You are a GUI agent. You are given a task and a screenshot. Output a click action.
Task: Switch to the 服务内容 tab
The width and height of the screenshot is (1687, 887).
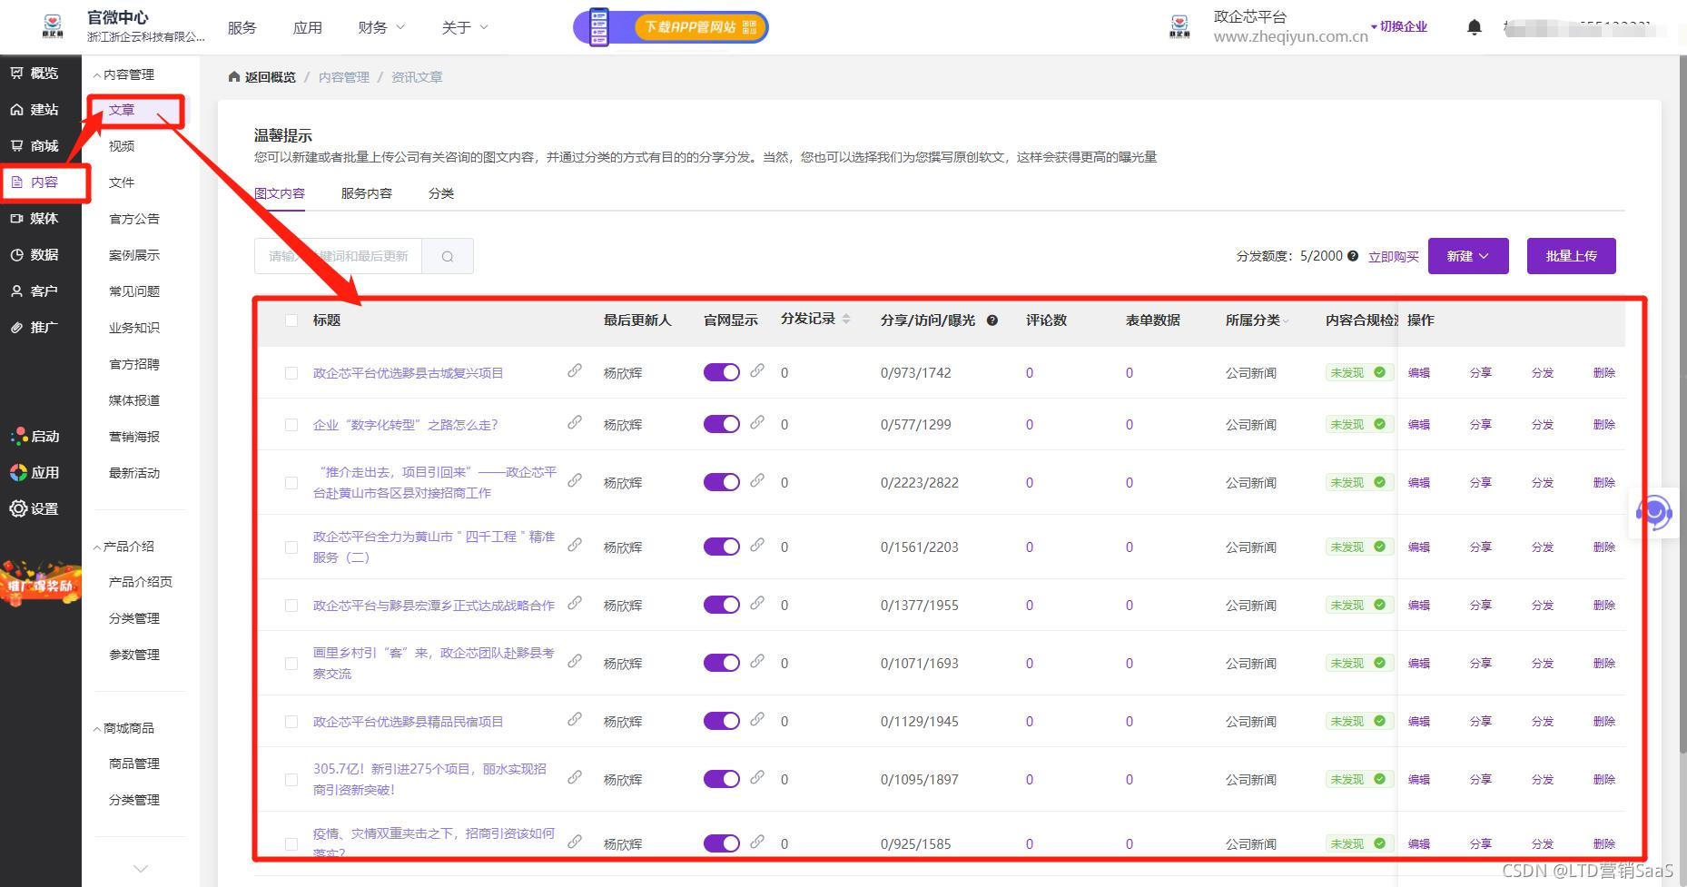[367, 193]
